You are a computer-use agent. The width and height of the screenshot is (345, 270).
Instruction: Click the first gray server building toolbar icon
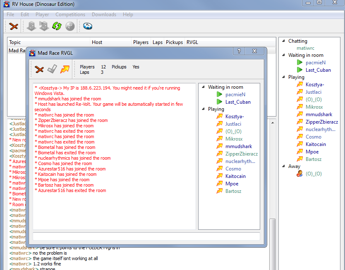[31, 26]
